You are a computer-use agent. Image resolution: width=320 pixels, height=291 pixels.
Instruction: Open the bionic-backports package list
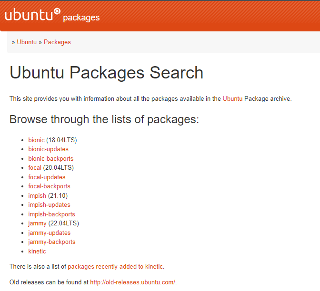(50, 158)
